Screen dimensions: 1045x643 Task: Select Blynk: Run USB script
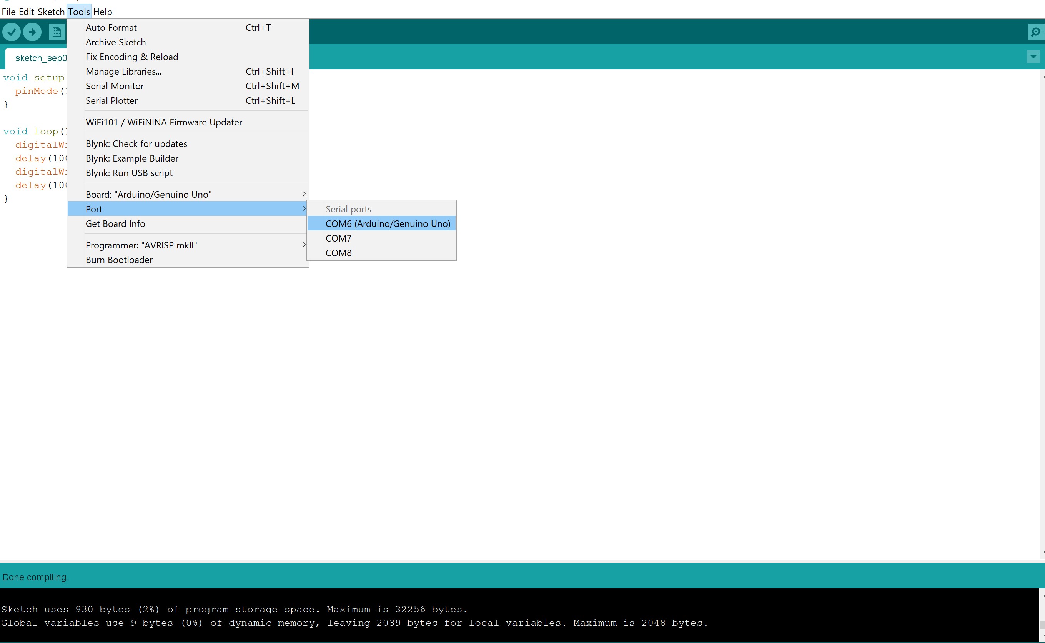188,173
